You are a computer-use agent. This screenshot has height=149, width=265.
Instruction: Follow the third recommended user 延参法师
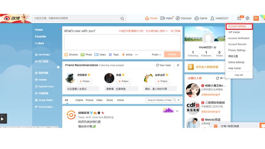[162, 81]
